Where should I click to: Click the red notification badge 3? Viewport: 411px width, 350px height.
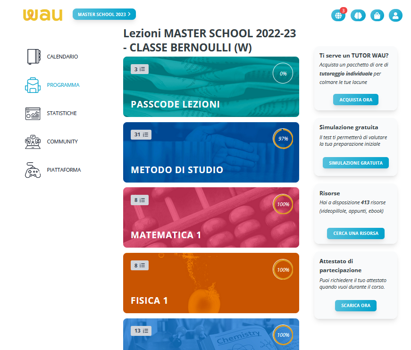point(344,10)
